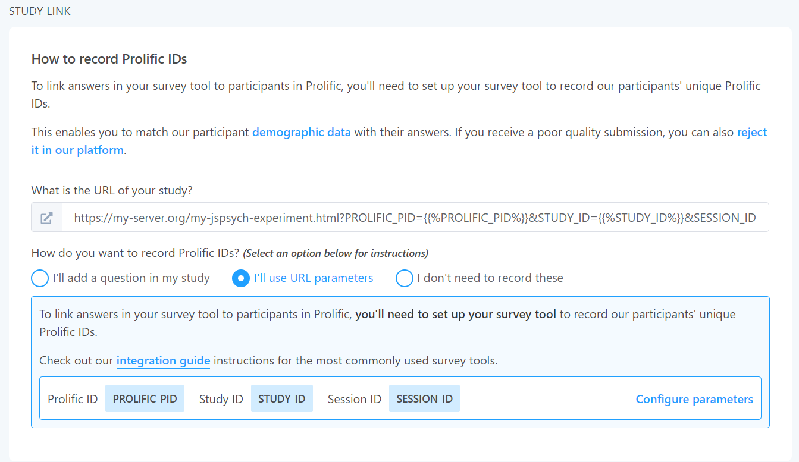Click the "Select an option below for instructions" hint

(336, 253)
